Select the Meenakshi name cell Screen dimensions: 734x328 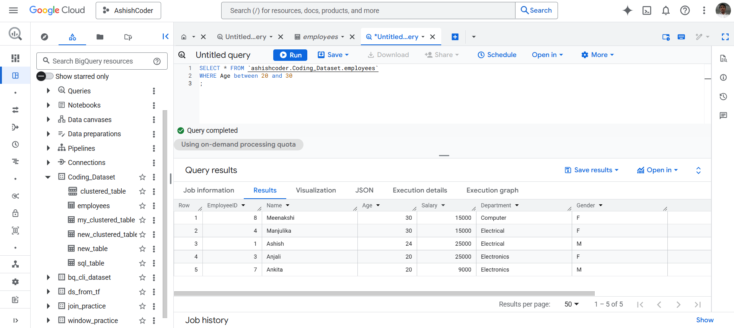[310, 218]
